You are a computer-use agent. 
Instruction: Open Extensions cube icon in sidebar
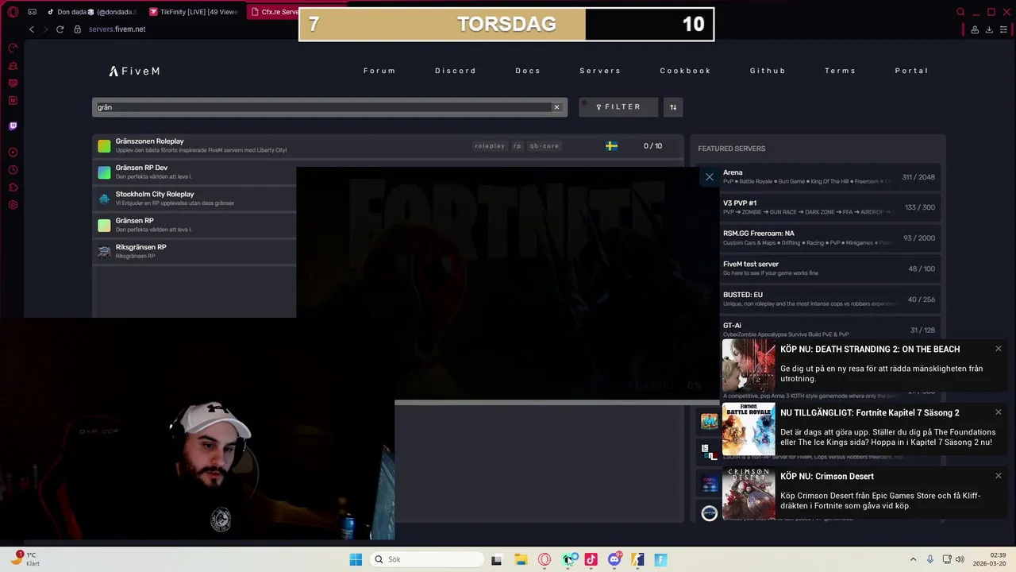pyautogui.click(x=13, y=187)
